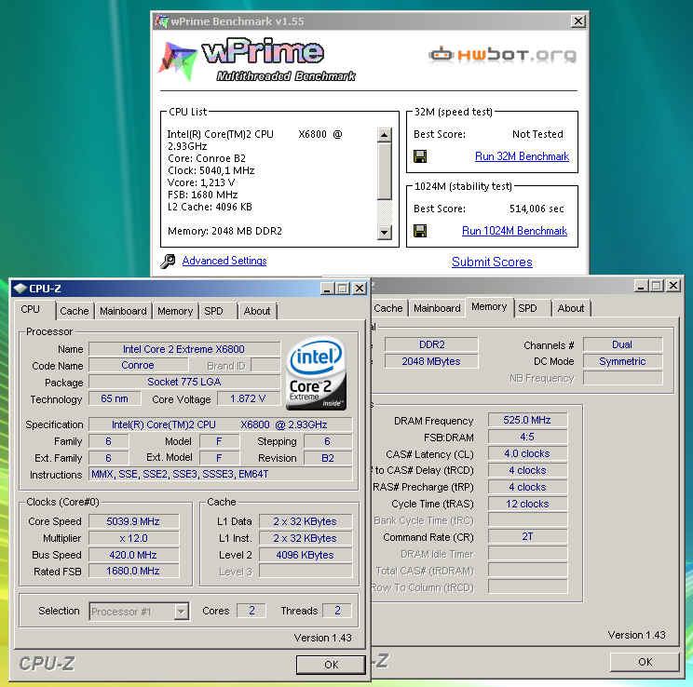Viewport: 693px width, 687px height.
Task: Click the Cores value 2
Action: (x=251, y=611)
